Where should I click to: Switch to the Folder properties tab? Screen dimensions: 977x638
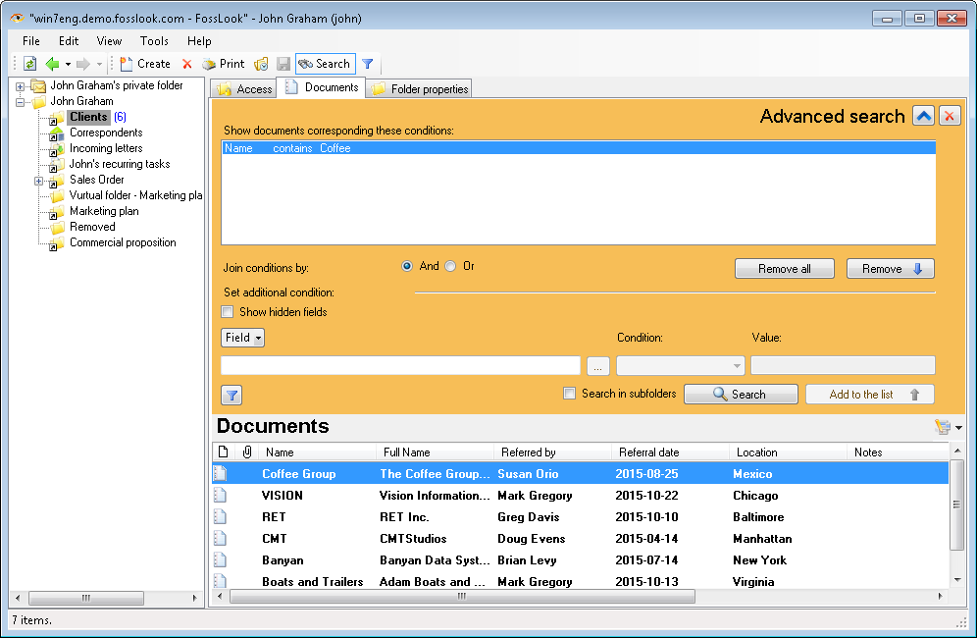tap(419, 89)
